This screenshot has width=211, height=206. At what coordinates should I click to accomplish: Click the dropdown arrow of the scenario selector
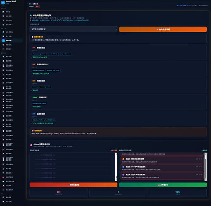coord(116,29)
